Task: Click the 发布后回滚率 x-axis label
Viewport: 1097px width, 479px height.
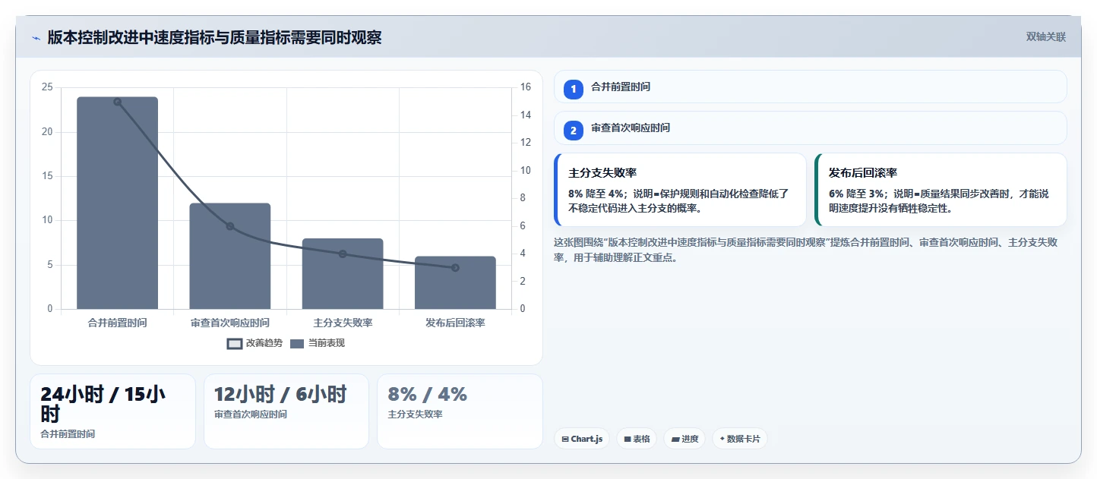Action: coord(455,323)
